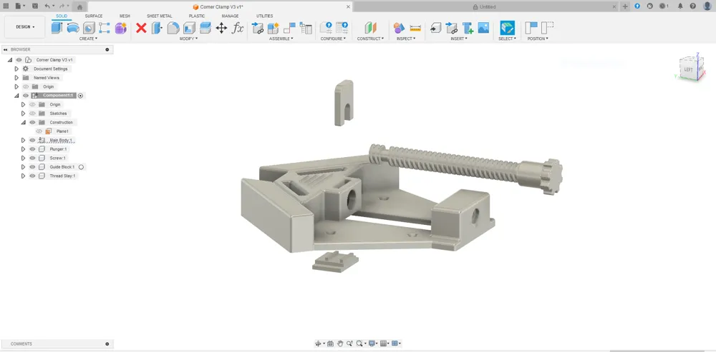Open the Interference inspect tool
Viewport: 716px width, 352px height.
pos(399,28)
